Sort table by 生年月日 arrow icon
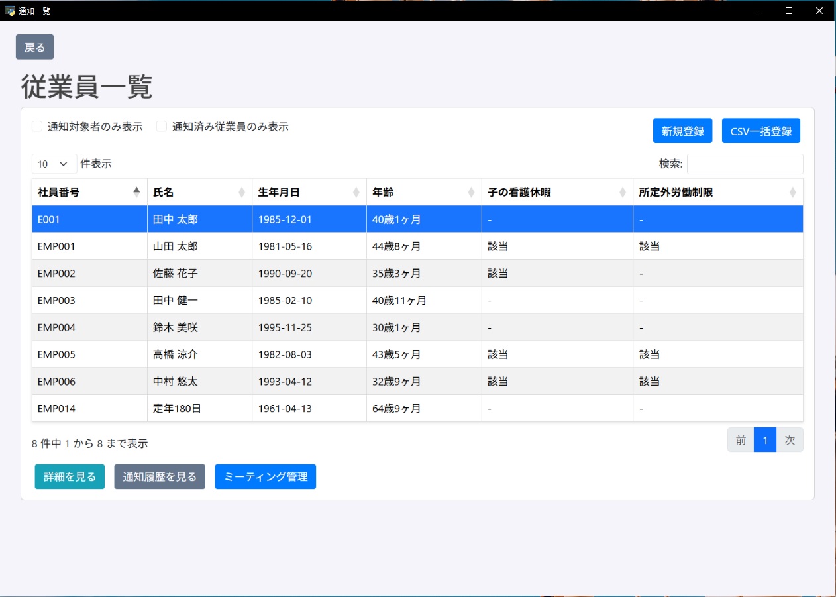This screenshot has height=597, width=836. tap(356, 192)
